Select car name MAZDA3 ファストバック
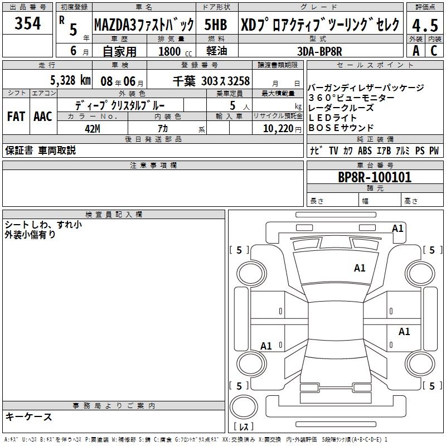Screen dimensions: 446x446 coord(144,25)
